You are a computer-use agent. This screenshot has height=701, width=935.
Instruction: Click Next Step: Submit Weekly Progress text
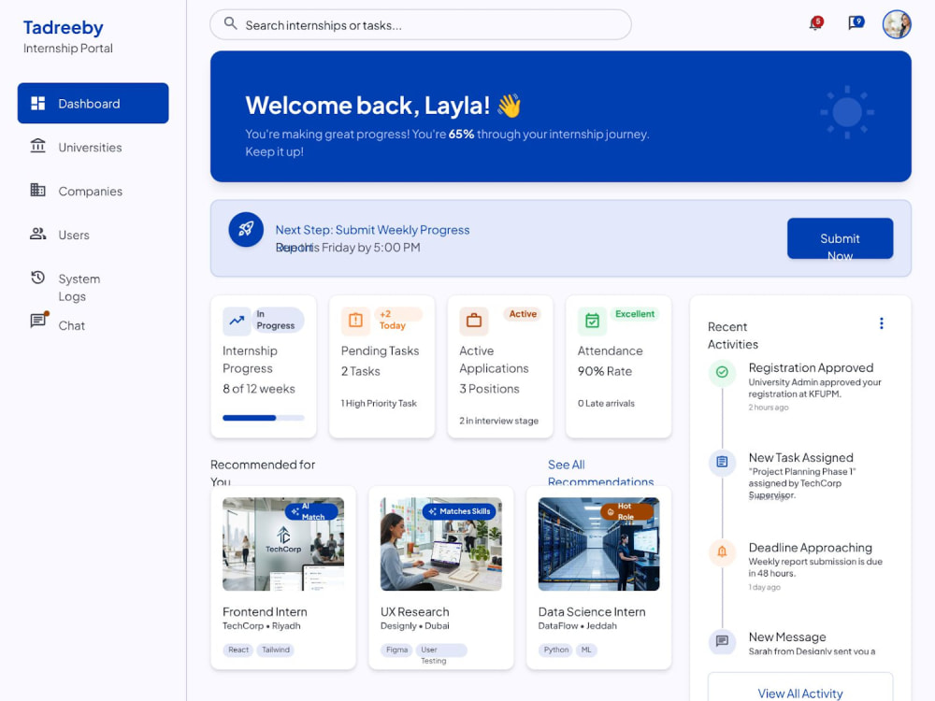point(372,230)
